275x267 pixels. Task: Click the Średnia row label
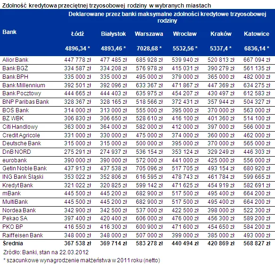coord(13,243)
